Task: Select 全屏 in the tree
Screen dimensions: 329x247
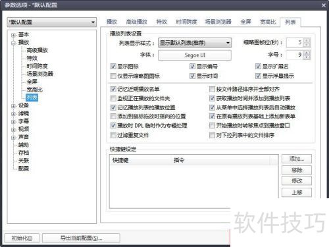Action: 32,82
